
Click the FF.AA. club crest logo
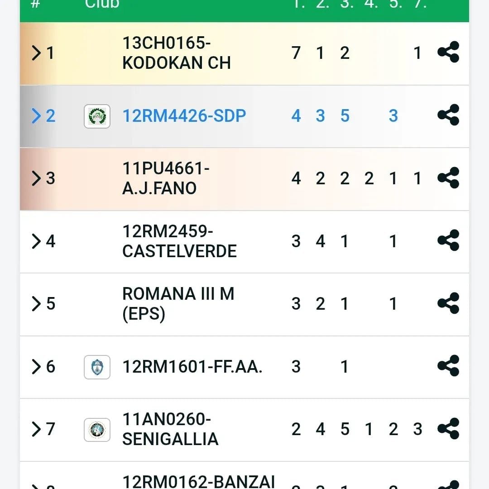tap(97, 367)
